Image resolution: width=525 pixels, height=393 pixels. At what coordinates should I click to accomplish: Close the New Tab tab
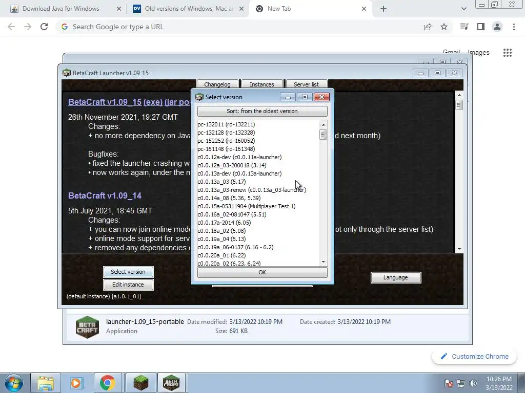pos(364,9)
